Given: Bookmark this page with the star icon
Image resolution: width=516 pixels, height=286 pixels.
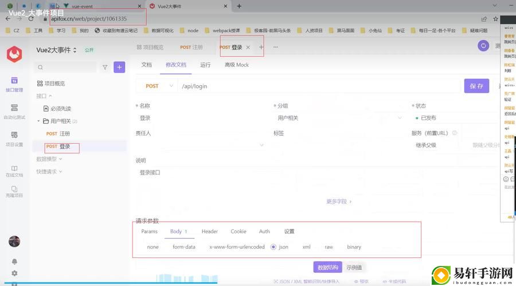Looking at the screenshot, I should [x=495, y=19].
